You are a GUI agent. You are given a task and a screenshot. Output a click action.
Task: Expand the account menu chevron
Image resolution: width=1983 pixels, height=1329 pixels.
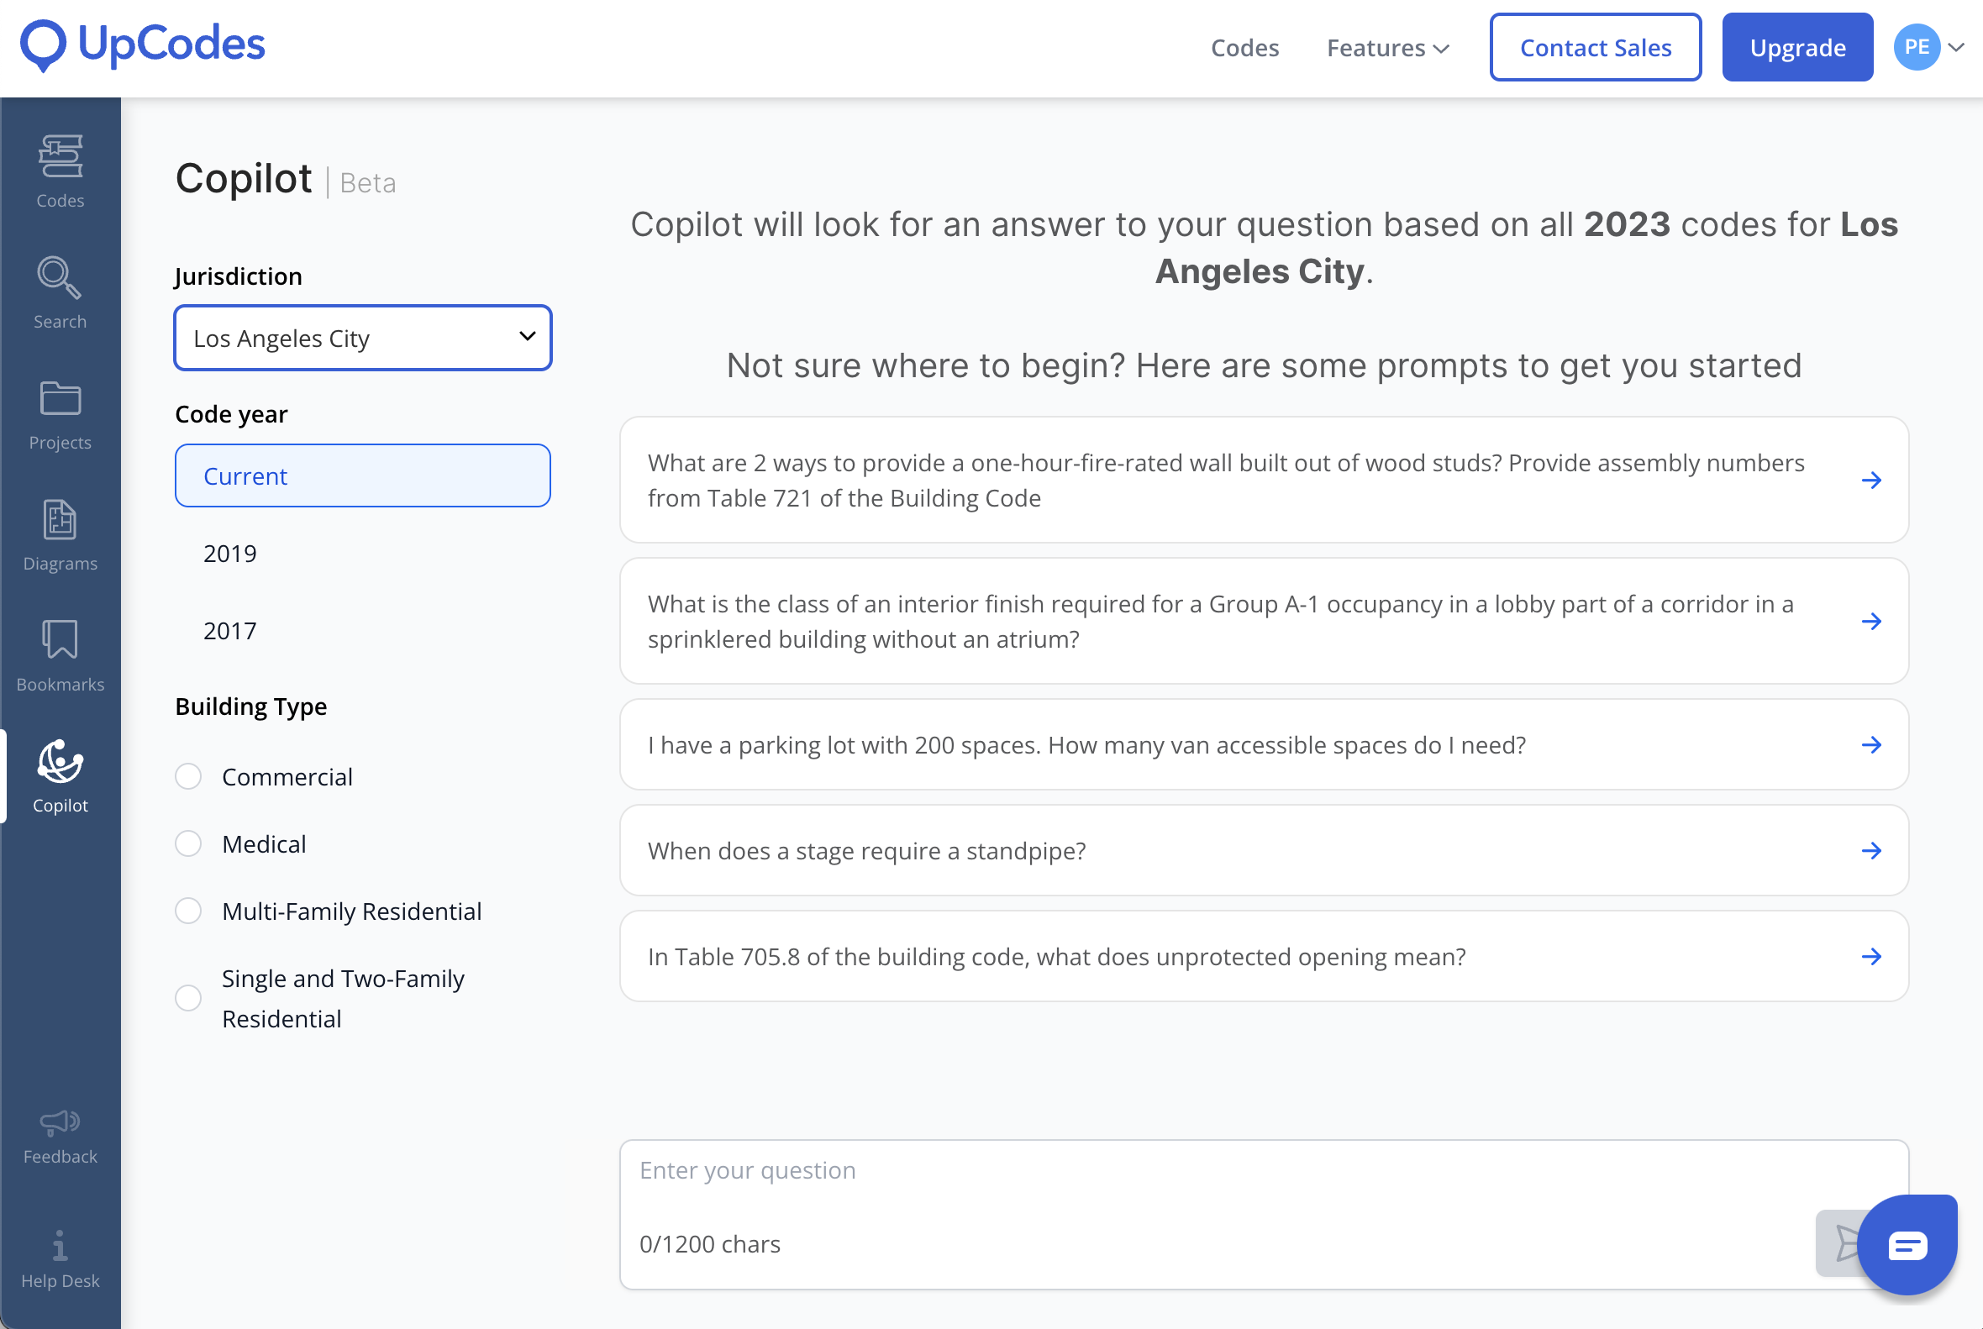point(1956,47)
